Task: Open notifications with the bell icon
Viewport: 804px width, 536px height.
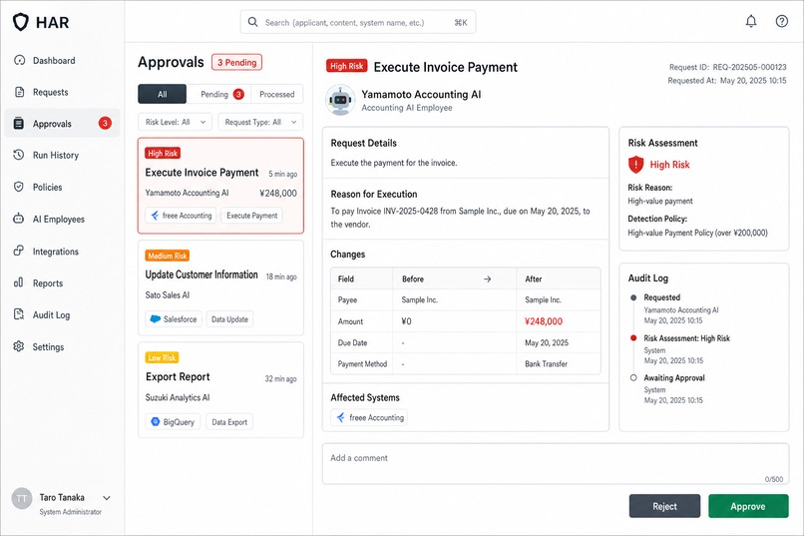Action: pyautogui.click(x=751, y=21)
